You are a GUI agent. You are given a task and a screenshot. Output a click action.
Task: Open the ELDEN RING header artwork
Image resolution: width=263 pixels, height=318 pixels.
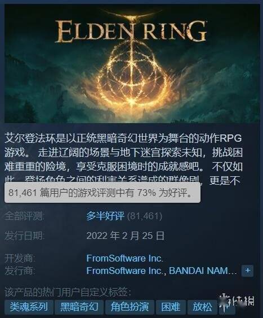point(132,63)
